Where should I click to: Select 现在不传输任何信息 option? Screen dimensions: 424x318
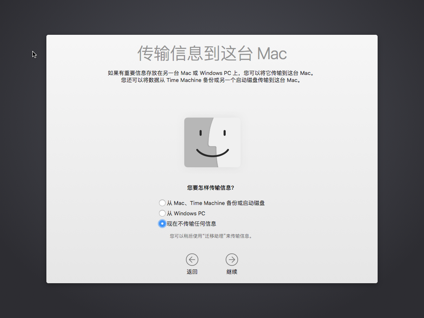point(162,224)
